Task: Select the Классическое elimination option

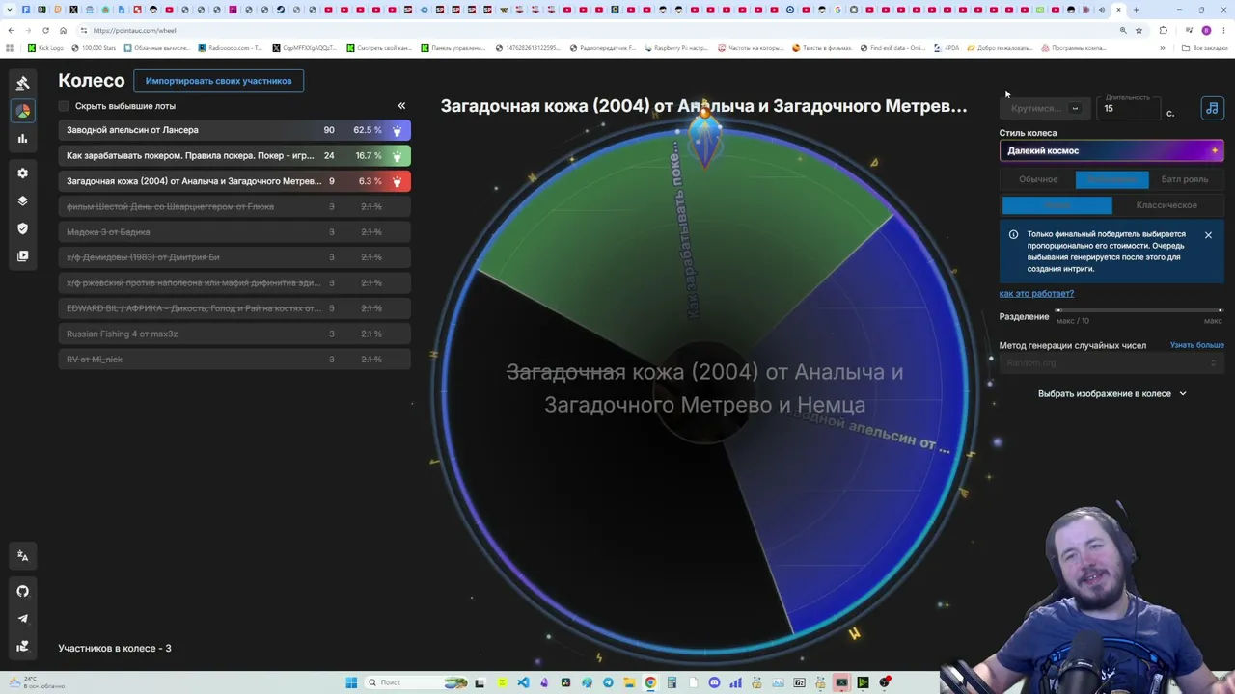Action: (1166, 205)
